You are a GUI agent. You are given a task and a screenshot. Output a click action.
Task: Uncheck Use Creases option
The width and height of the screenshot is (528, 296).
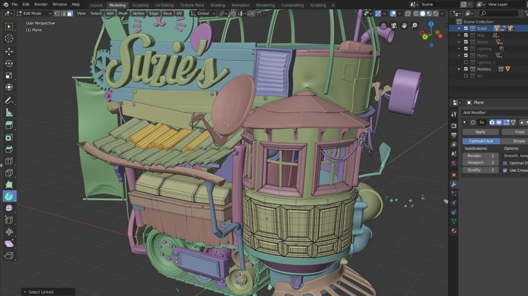click(505, 170)
